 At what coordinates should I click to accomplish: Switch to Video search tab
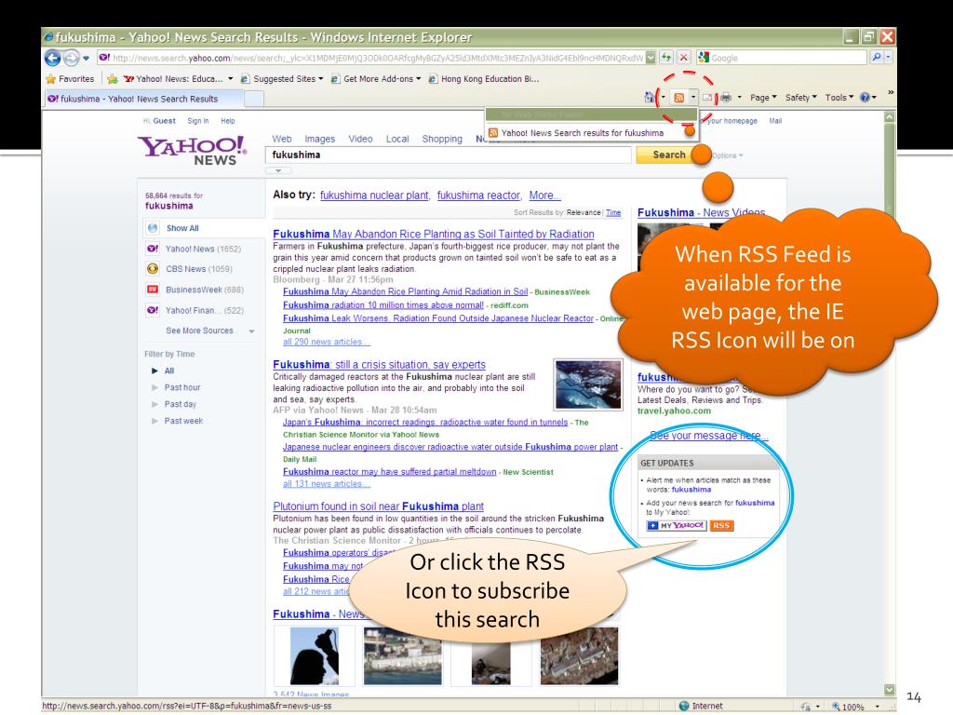click(x=360, y=139)
